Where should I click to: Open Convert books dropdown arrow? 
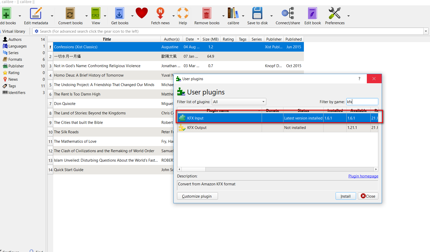click(x=86, y=16)
